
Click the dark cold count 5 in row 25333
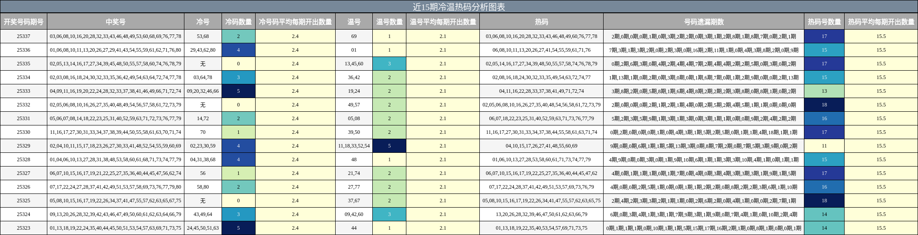point(238,91)
